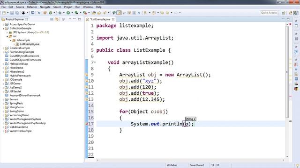Select the Guru99HybridFramework project

click(24, 56)
